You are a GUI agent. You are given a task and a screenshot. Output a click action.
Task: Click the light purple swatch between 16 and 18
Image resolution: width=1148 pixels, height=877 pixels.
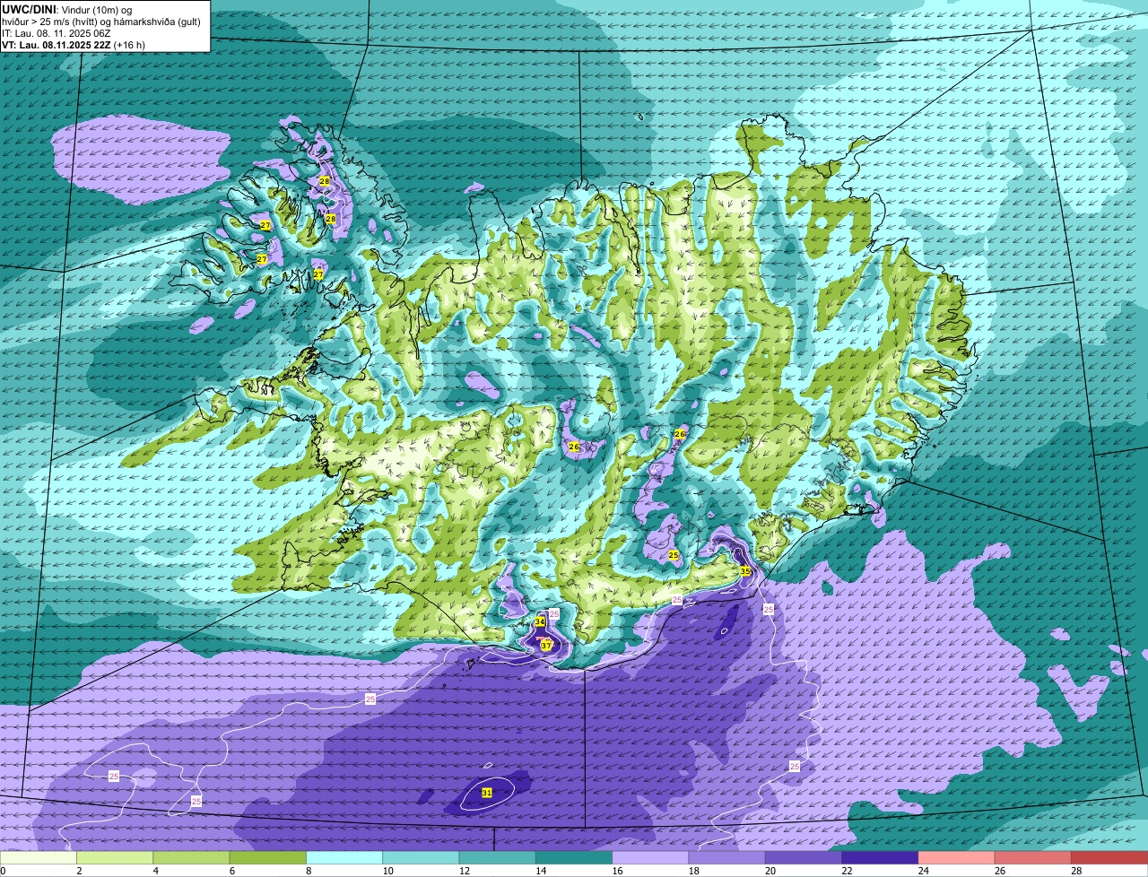[x=650, y=858]
